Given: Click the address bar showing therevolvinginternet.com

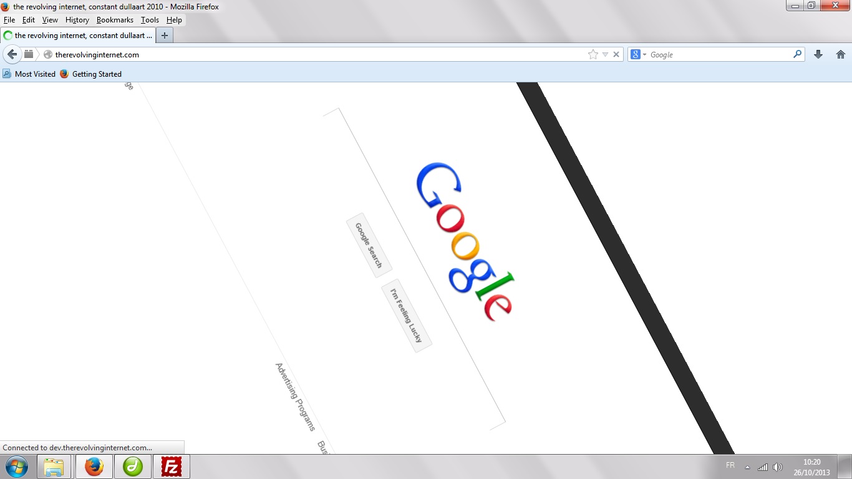Looking at the screenshot, I should [x=318, y=55].
